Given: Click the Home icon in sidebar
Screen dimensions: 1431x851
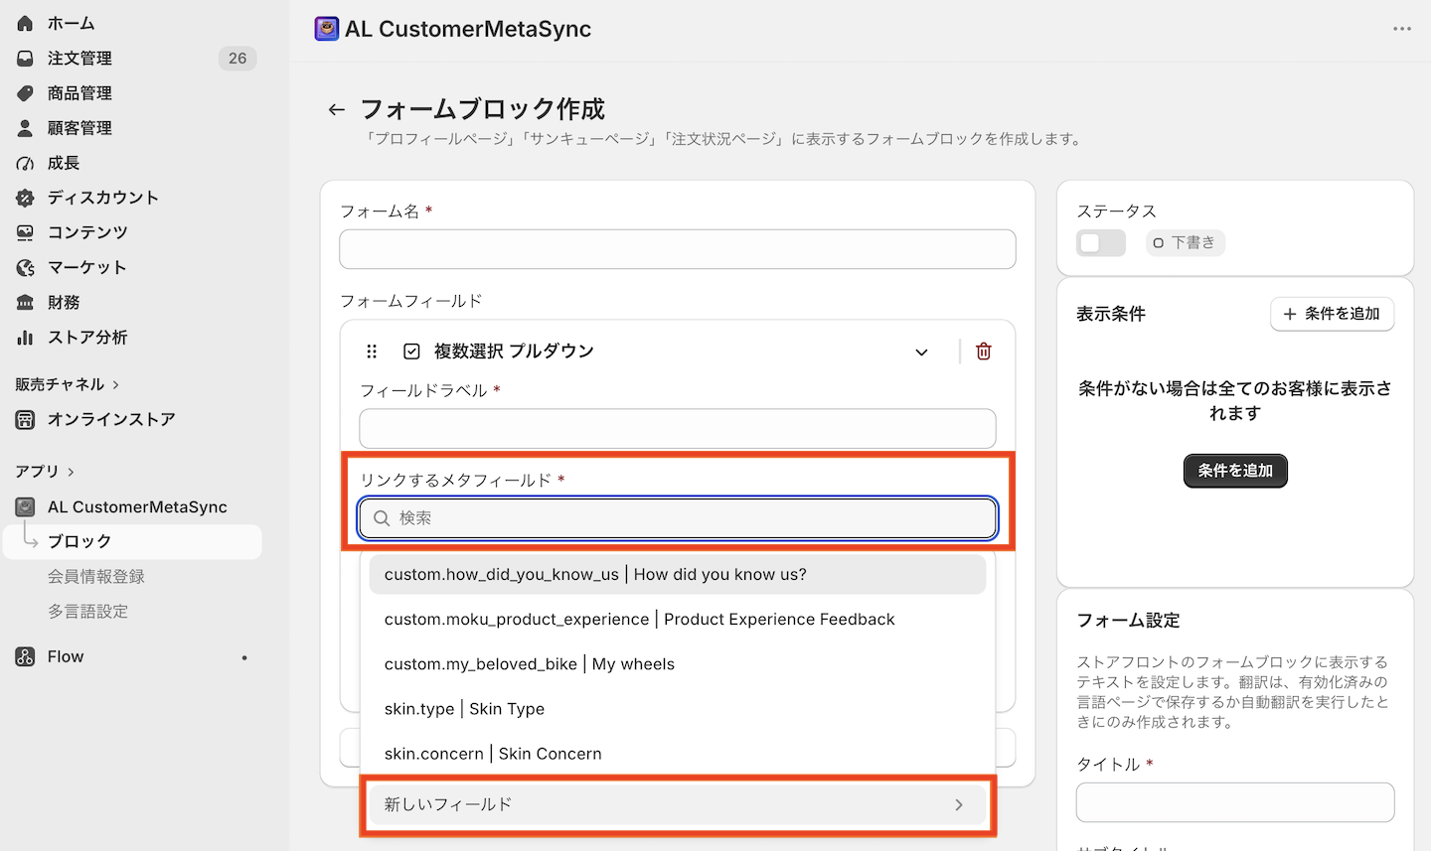Looking at the screenshot, I should [x=25, y=23].
